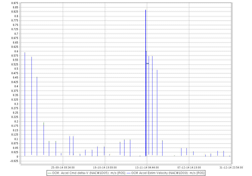This screenshot has width=252, height=176.
Task: Click the 25-09-14 09:34:00 time axis label
Action: coord(63,167)
